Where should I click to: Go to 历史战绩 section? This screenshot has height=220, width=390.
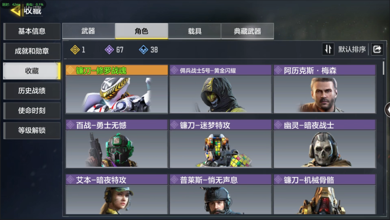[x=32, y=91]
